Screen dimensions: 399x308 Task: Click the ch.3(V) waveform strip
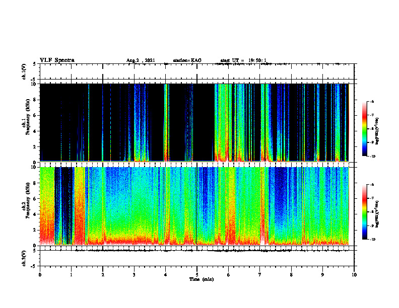[197, 258]
